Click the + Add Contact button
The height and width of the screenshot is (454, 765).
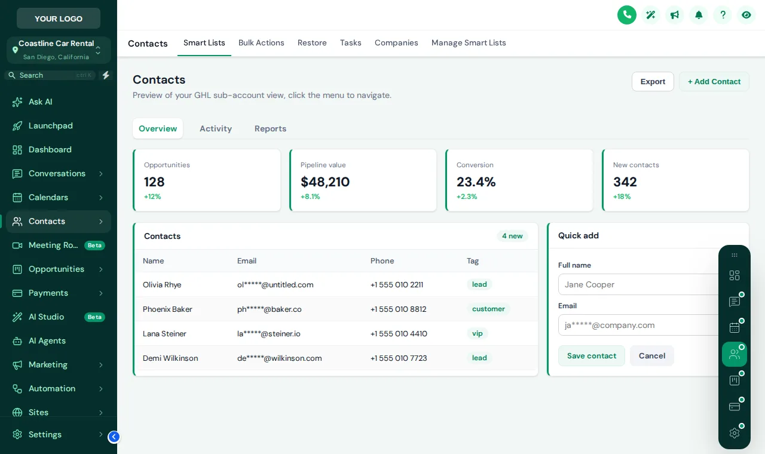714,82
